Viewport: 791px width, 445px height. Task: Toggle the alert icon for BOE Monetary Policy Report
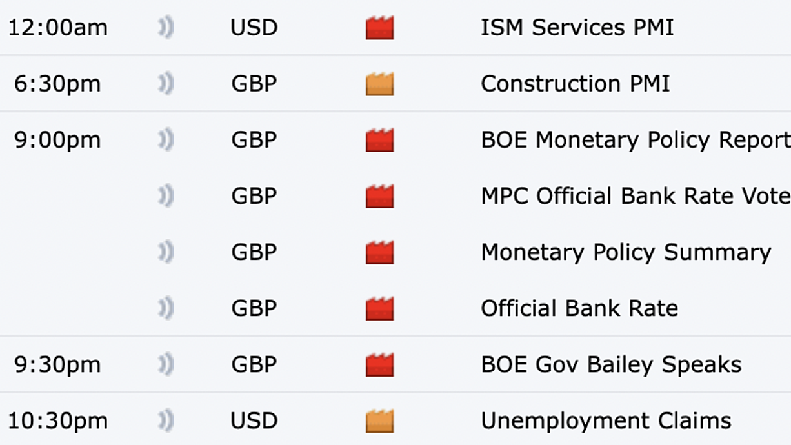pyautogui.click(x=166, y=141)
